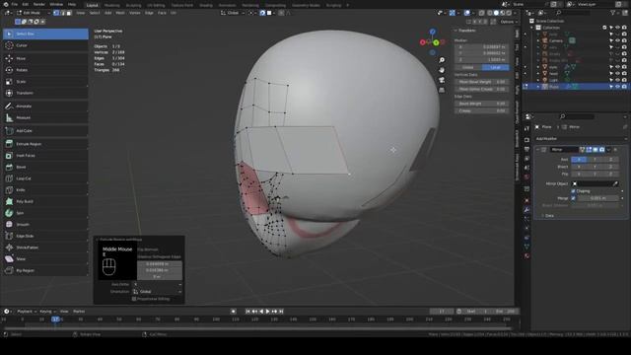Select the Knife tool
This screenshot has width=631, height=355.
45,190
